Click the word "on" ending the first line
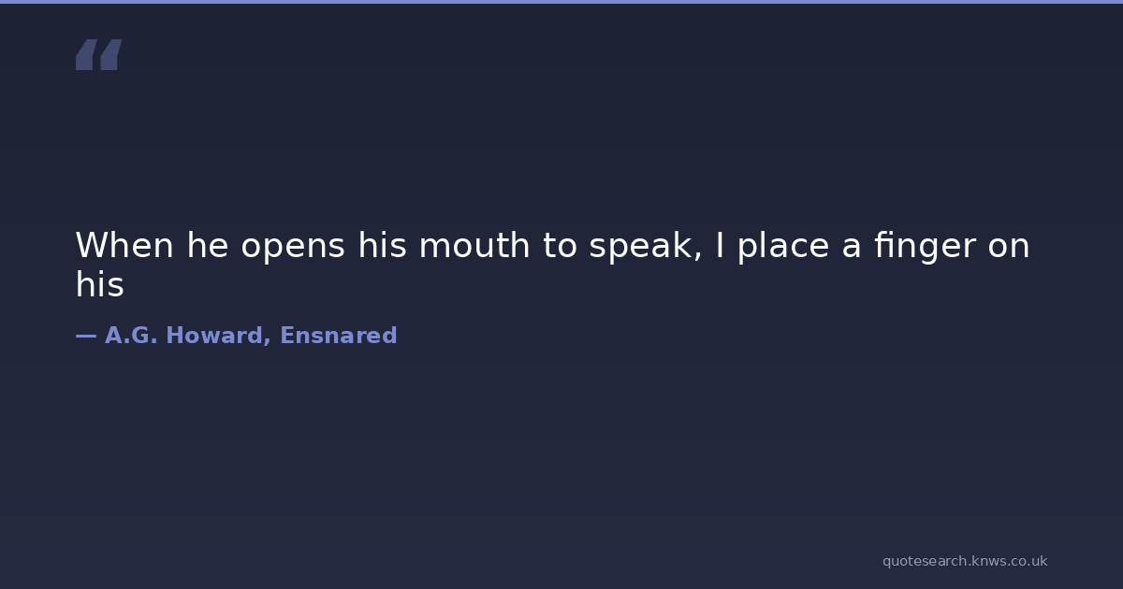The image size is (1123, 589). pos(1009,248)
